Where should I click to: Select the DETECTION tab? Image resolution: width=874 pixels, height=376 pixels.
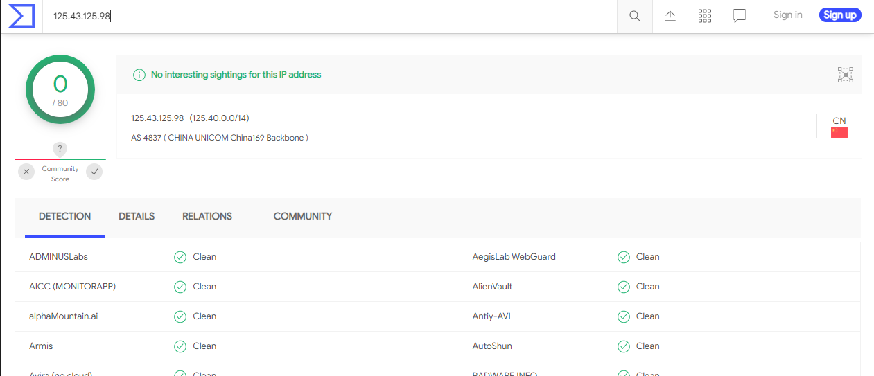click(x=64, y=216)
